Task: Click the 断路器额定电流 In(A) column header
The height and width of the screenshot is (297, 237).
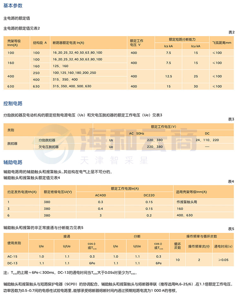Action: 68,43
